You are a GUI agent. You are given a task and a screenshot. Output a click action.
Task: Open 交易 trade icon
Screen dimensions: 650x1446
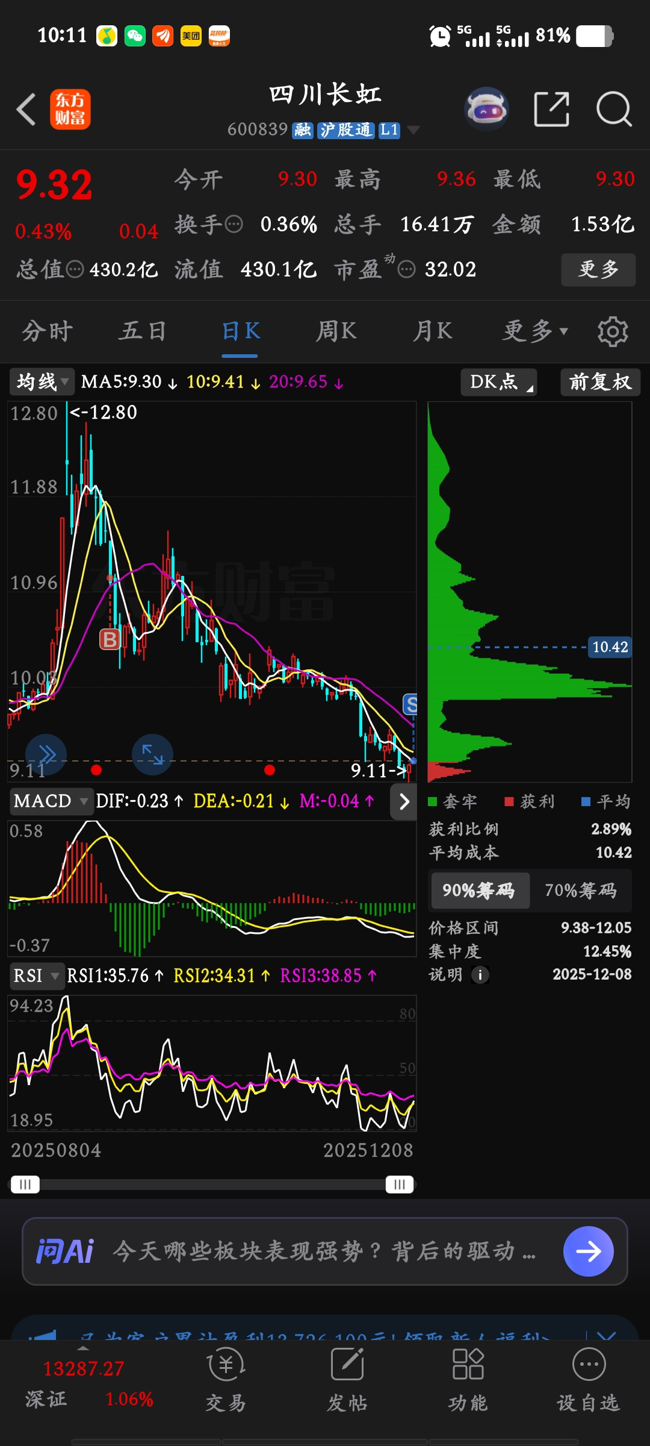click(226, 1380)
